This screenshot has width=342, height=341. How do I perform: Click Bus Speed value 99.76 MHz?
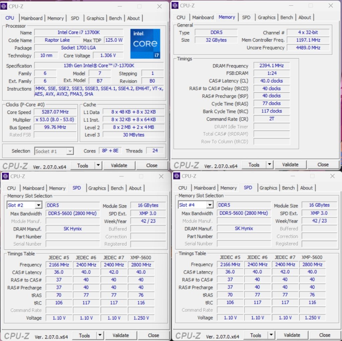pyautogui.click(x=55, y=127)
